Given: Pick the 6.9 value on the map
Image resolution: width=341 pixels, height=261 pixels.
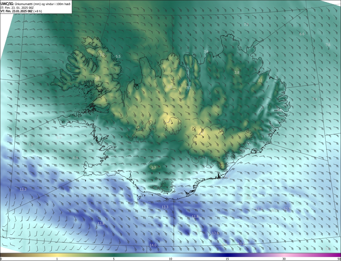Looking at the screenshot, I should (75, 158).
